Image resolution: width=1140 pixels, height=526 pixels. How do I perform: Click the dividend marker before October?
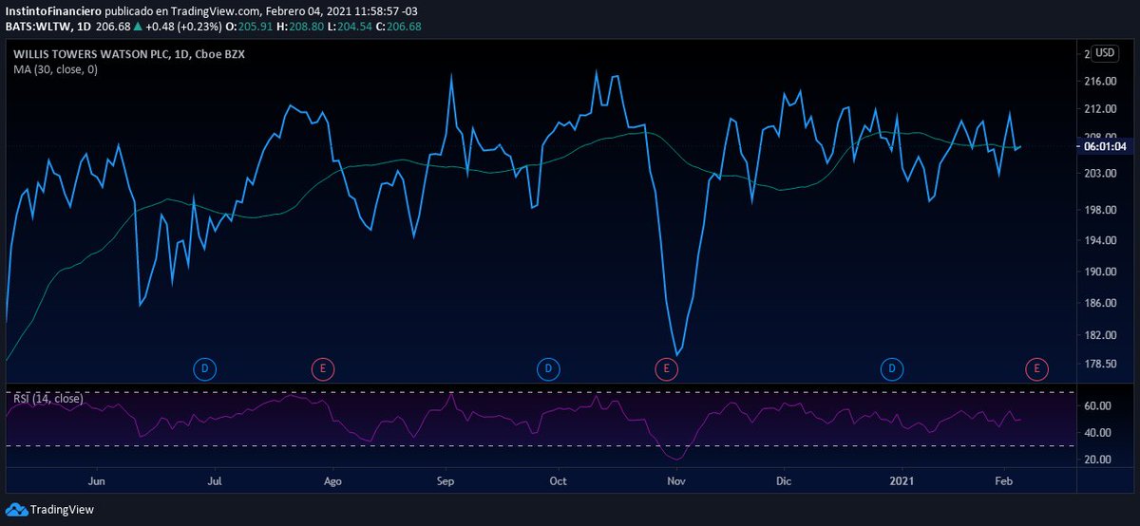tap(547, 367)
